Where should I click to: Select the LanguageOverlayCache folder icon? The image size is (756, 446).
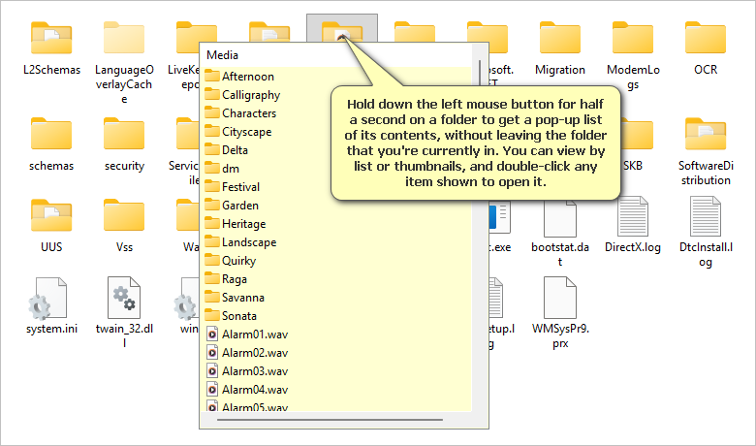pyautogui.click(x=124, y=39)
